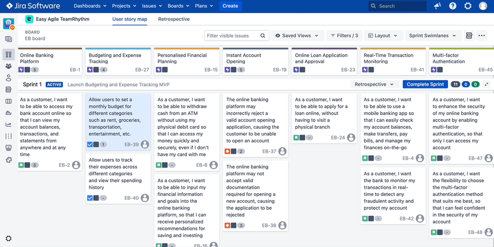Image resolution: width=494 pixels, height=247 pixels.
Task: Open project settings gear at sidebar bottom
Action: [x=8, y=239]
